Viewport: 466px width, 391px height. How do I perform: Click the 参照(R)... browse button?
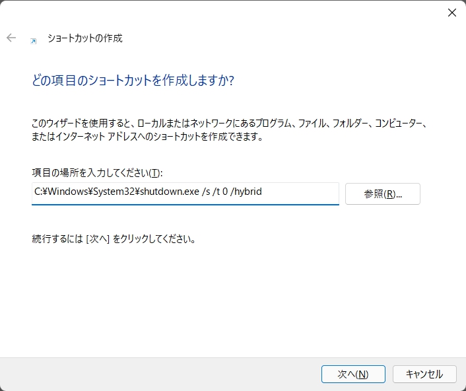(382, 194)
